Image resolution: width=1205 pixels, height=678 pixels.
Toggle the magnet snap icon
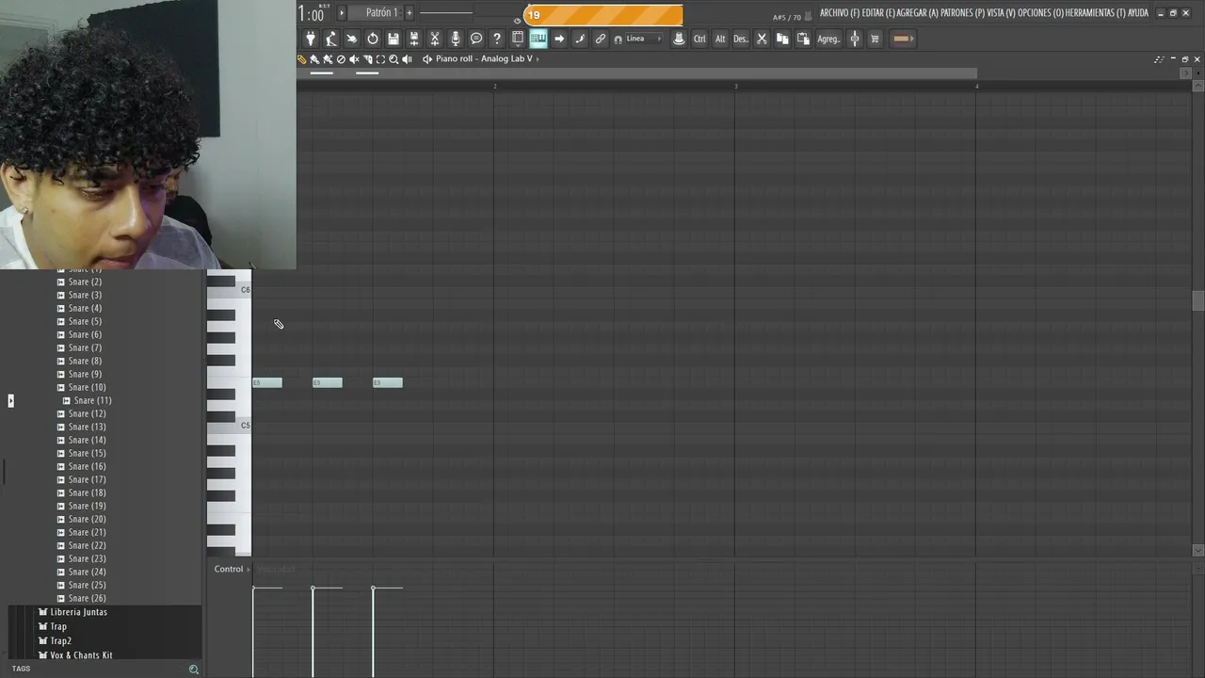[618, 40]
